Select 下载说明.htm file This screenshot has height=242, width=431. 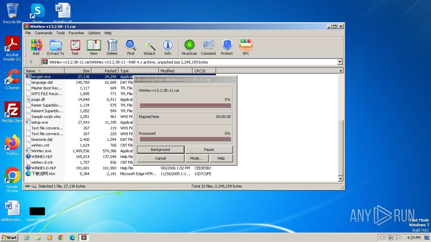coord(43,174)
